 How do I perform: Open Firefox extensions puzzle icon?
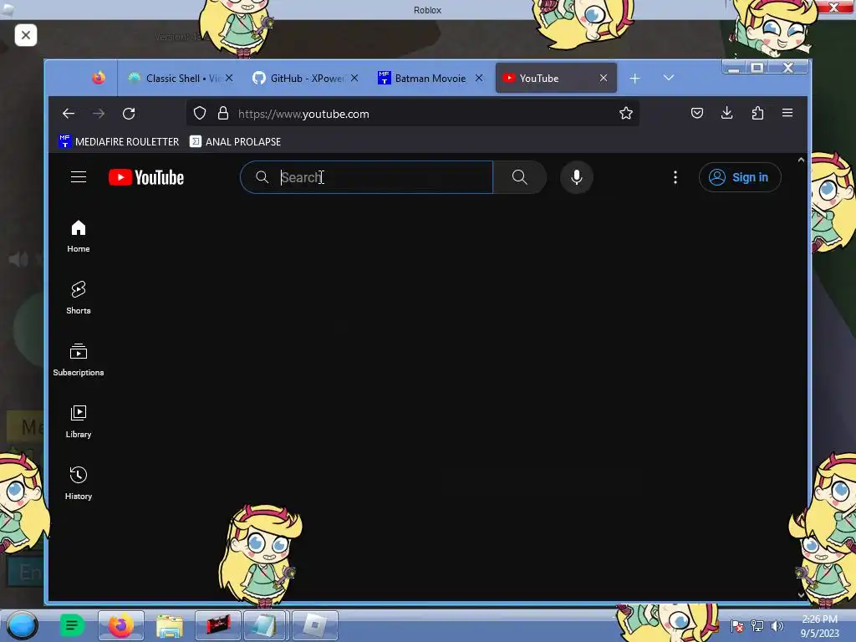pyautogui.click(x=757, y=113)
